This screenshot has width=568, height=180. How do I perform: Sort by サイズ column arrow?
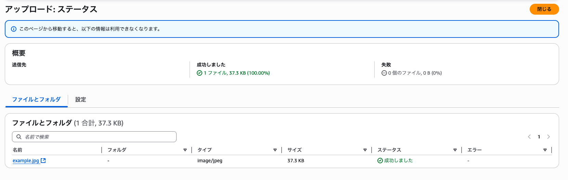(365, 150)
